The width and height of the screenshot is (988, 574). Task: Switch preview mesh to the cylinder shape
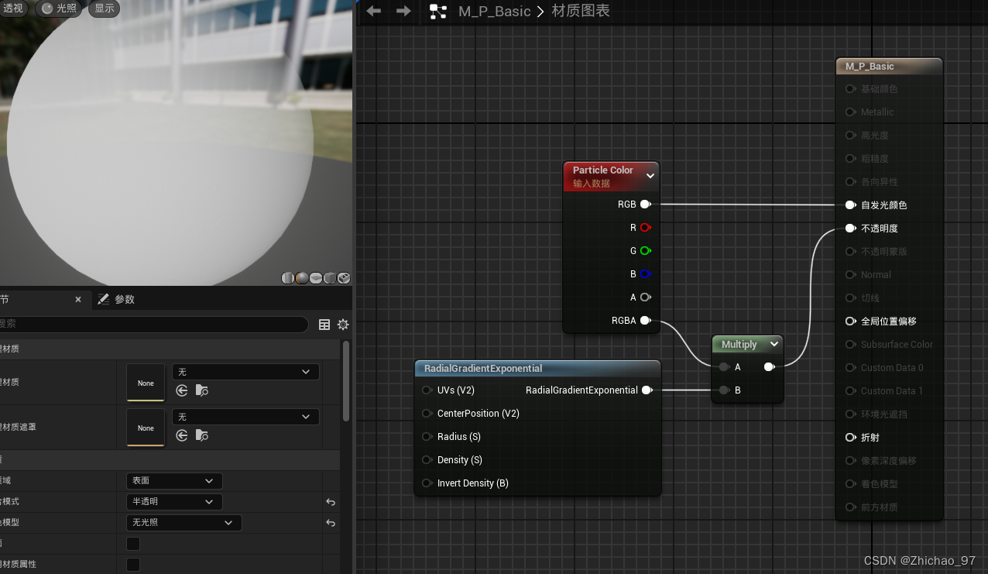click(x=287, y=277)
